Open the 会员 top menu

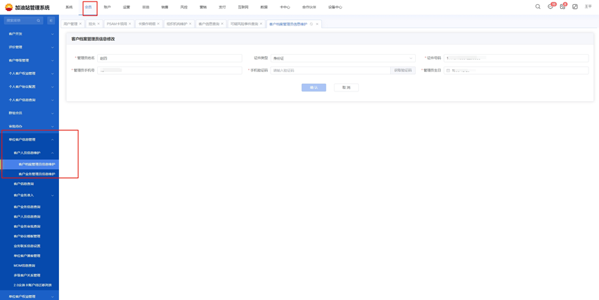[x=88, y=8]
